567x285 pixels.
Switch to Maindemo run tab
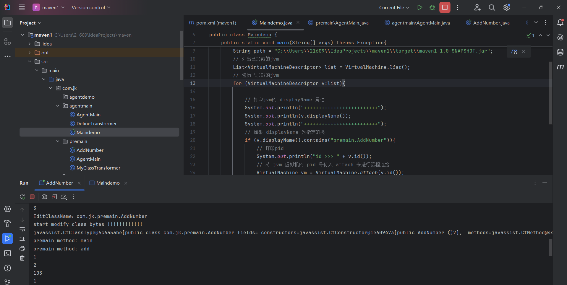[x=105, y=183]
